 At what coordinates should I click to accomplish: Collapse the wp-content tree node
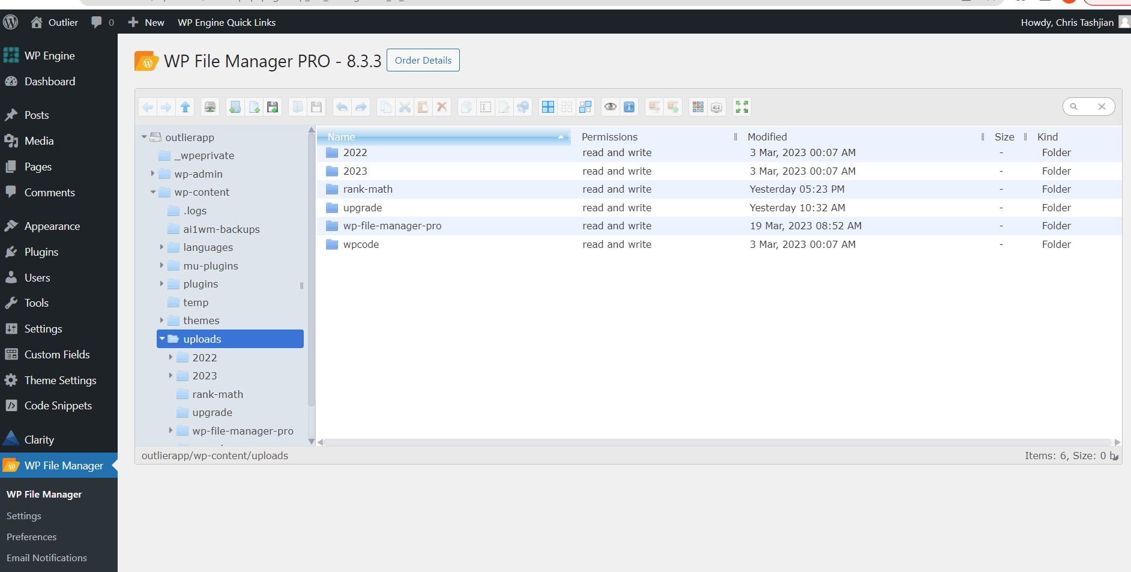point(153,192)
